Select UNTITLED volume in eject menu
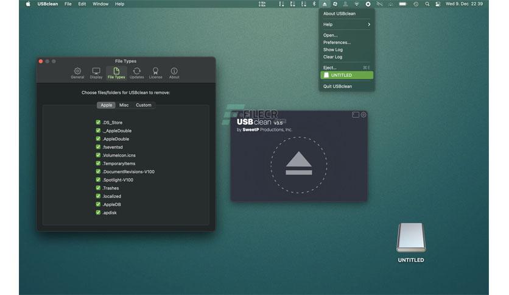509x295 pixels. [x=346, y=75]
